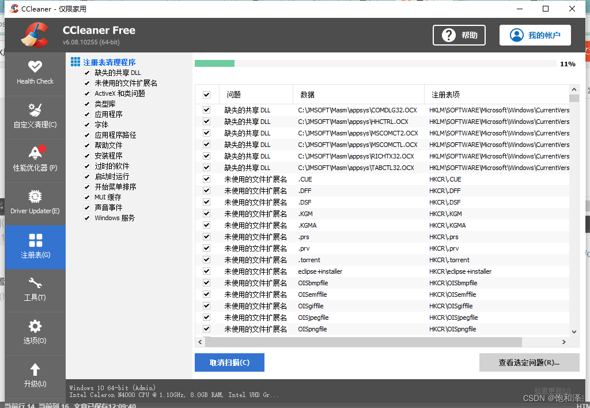
Task: Click the upgrade arrow icon
Action: point(35,369)
